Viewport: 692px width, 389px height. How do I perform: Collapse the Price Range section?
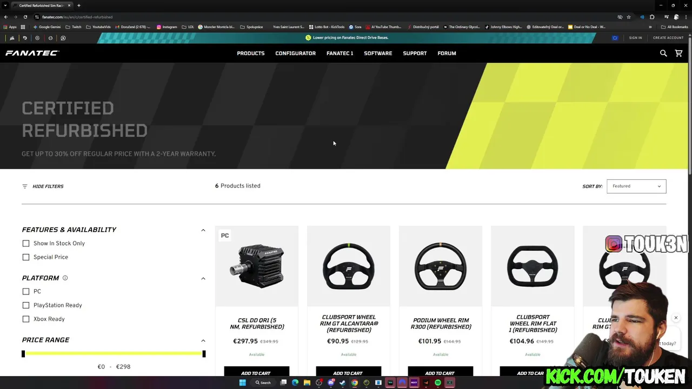(203, 340)
